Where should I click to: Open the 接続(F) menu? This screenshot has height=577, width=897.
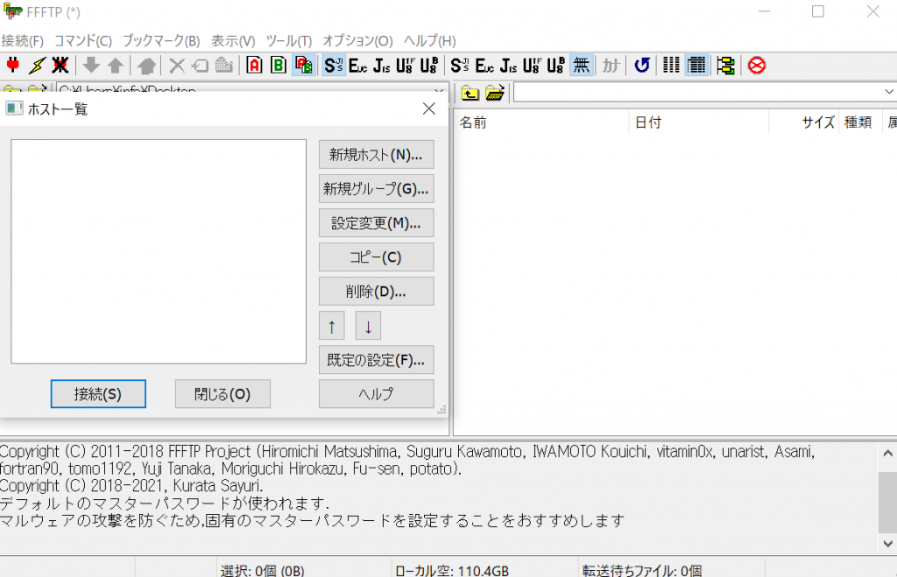pyautogui.click(x=23, y=41)
